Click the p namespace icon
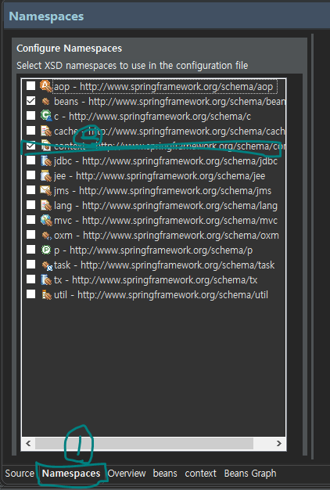This screenshot has width=330, height=490. pos(46,250)
